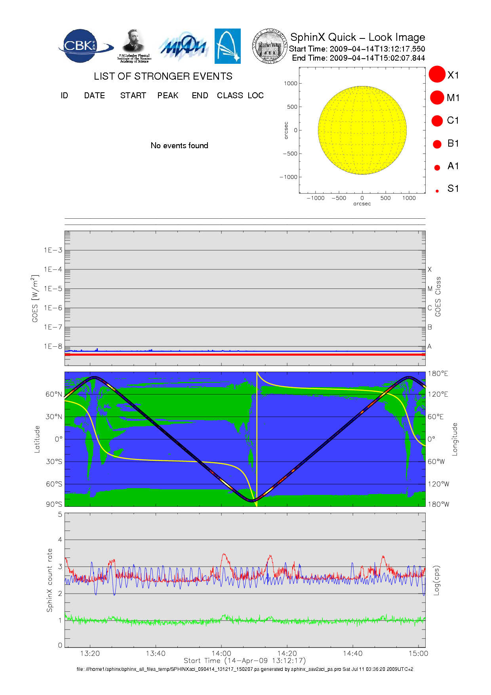This screenshot has height=695, width=491.
Task: Select the M1 red legend circle
Action: (437, 97)
